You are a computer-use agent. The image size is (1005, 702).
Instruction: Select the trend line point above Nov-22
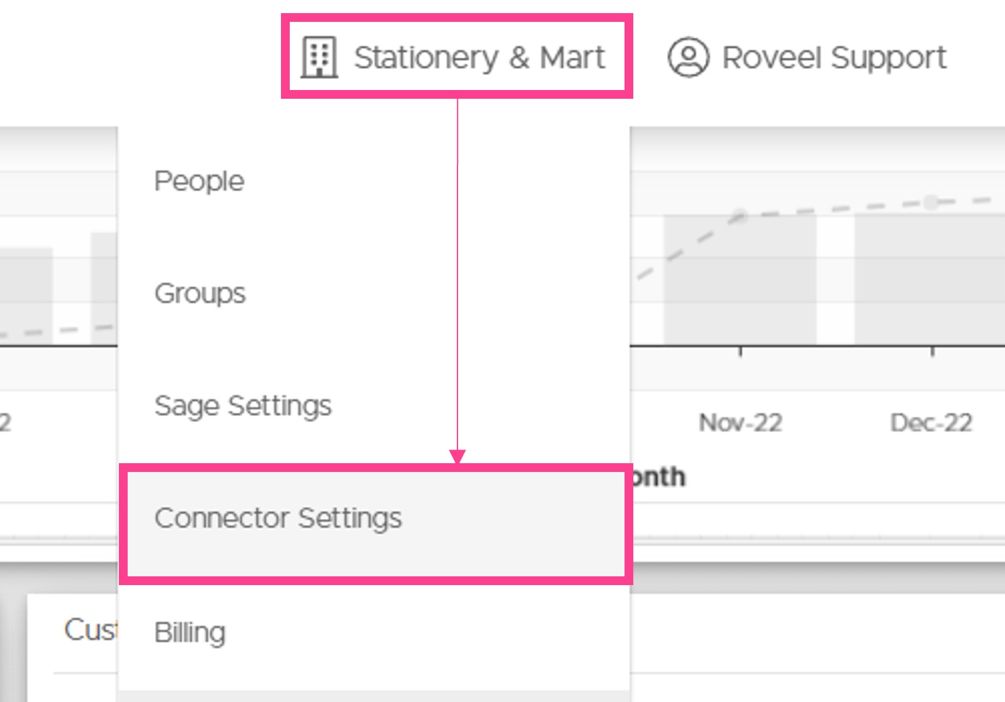point(740,216)
